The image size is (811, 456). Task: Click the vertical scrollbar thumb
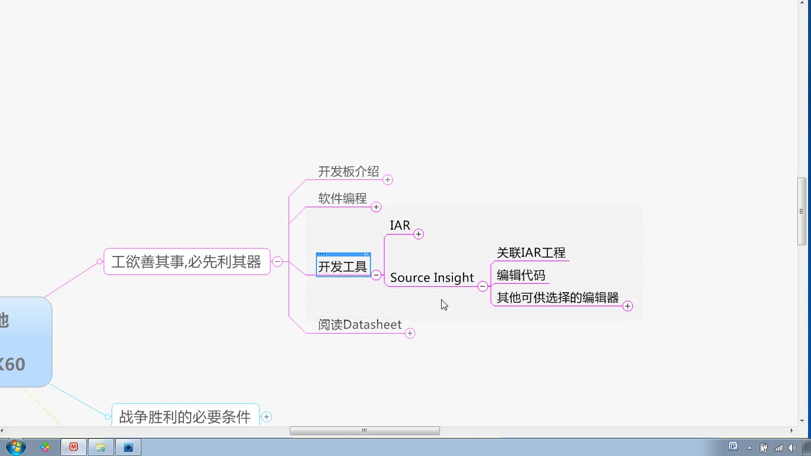(802, 211)
